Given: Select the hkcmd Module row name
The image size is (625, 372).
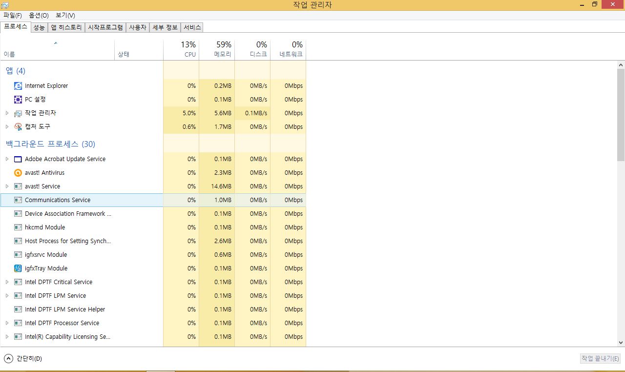Looking at the screenshot, I should (45, 227).
